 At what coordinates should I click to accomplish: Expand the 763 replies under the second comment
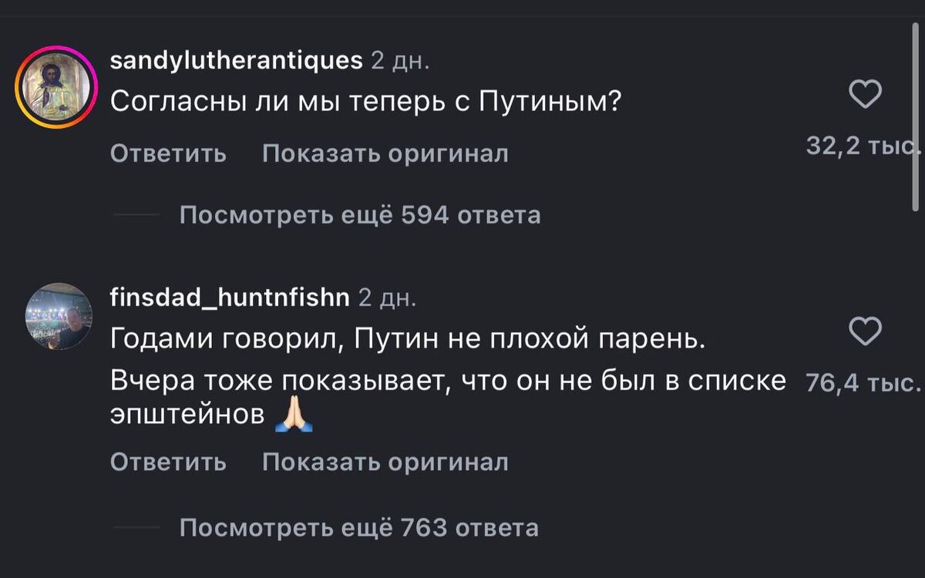359,529
